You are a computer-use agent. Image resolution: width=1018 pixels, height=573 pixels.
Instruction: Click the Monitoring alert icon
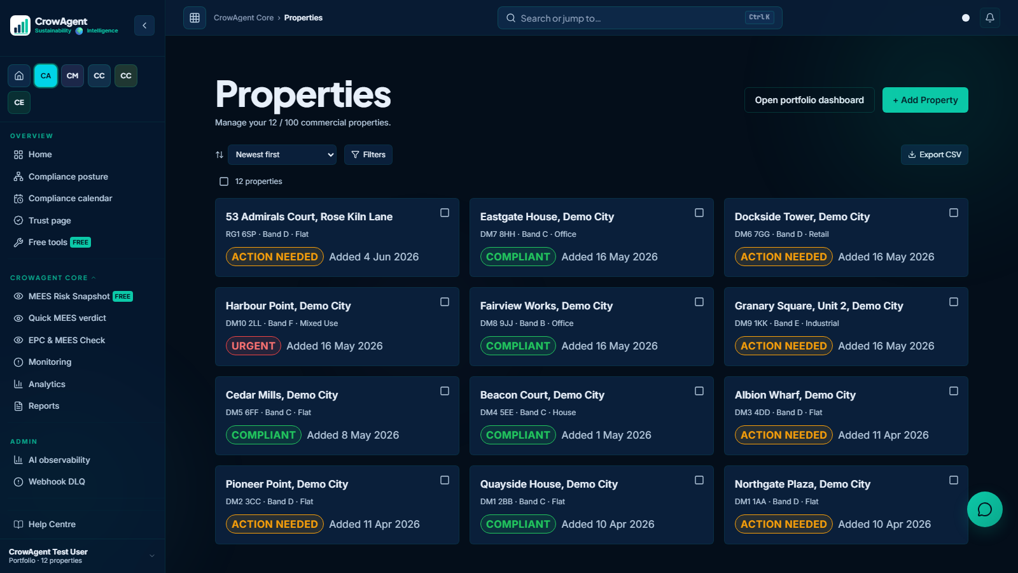pos(18,362)
